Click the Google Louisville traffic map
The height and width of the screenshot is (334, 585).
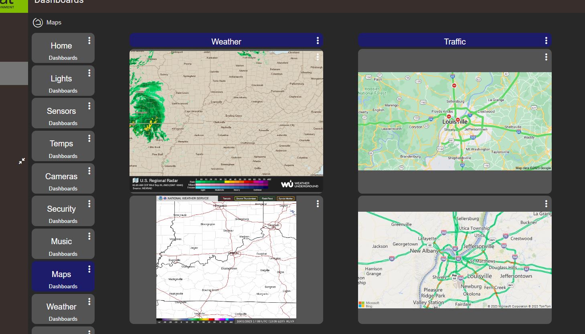(x=455, y=121)
